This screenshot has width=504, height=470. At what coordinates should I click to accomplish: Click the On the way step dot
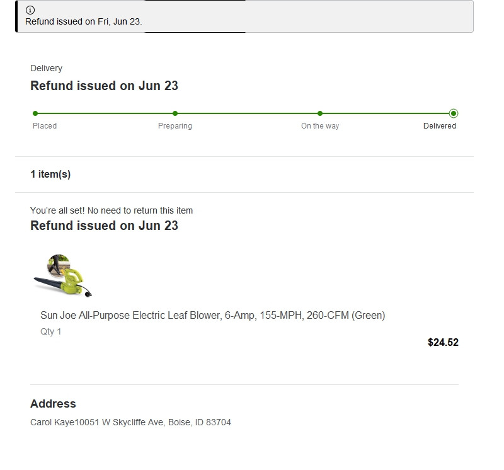(x=320, y=113)
